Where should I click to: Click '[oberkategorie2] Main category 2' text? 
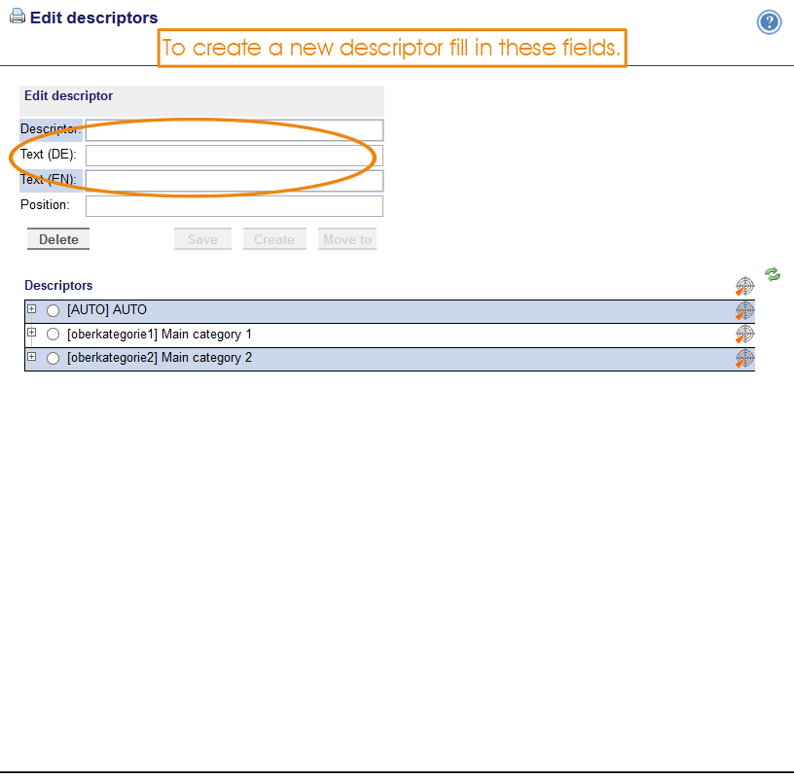tap(159, 358)
